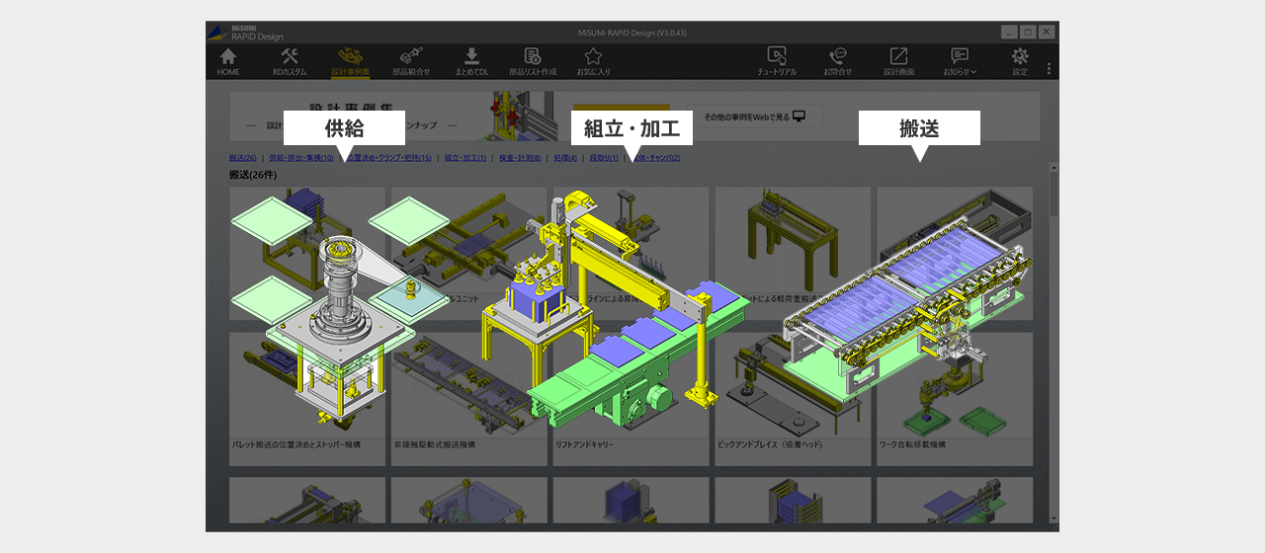Go to the HOME icon

[x=228, y=61]
